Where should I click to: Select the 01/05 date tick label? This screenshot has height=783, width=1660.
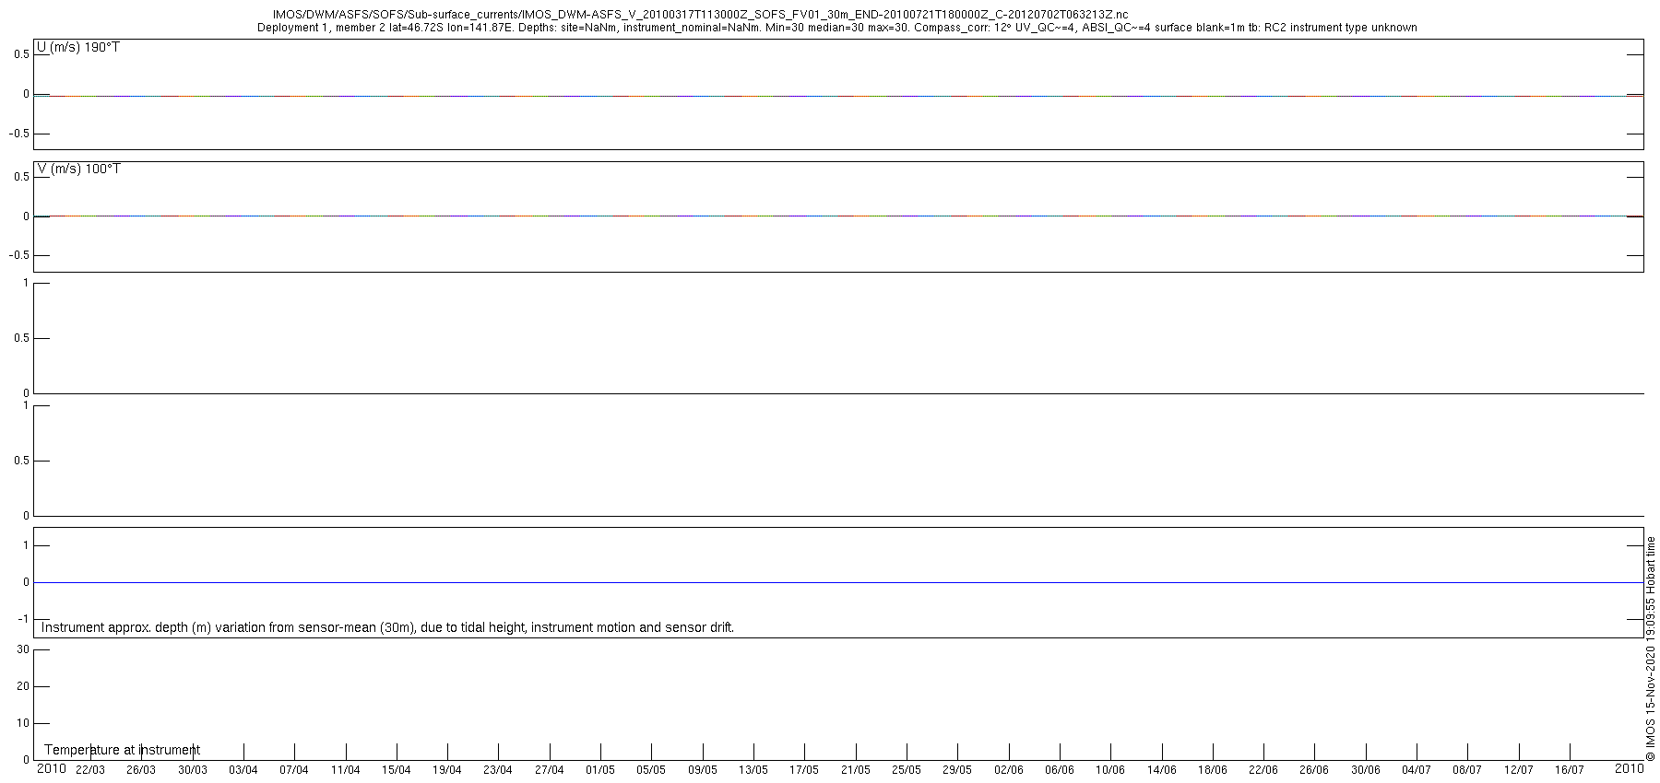600,770
